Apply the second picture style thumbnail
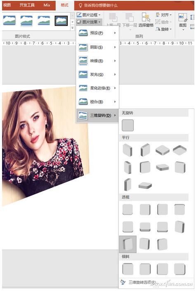Screen dimensions: 196x291 (26, 20)
